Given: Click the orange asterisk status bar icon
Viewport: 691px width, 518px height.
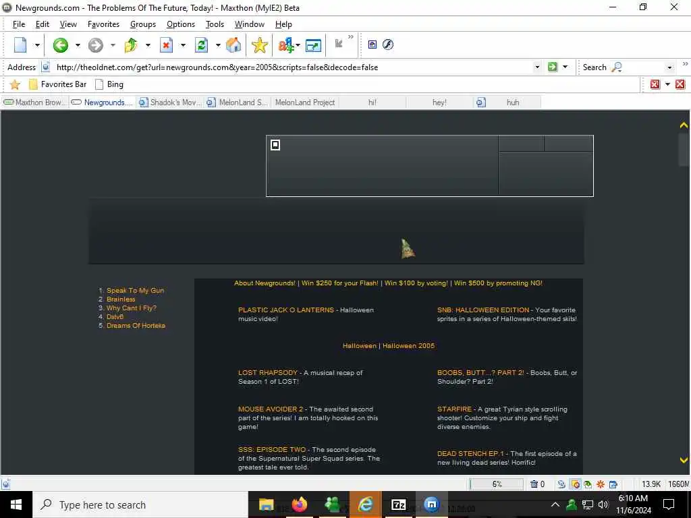Looking at the screenshot, I should 600,484.
